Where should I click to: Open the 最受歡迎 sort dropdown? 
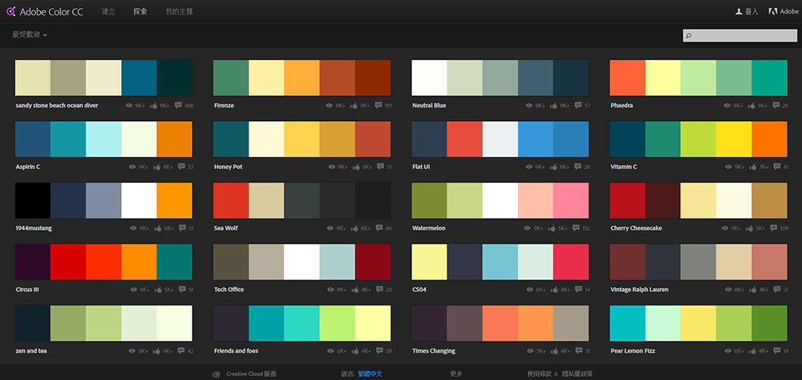pos(30,35)
